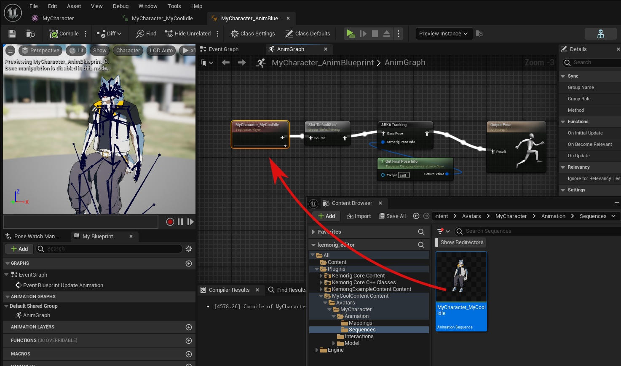621x366 pixels.
Task: Open the Debug menu
Action: [120, 6]
